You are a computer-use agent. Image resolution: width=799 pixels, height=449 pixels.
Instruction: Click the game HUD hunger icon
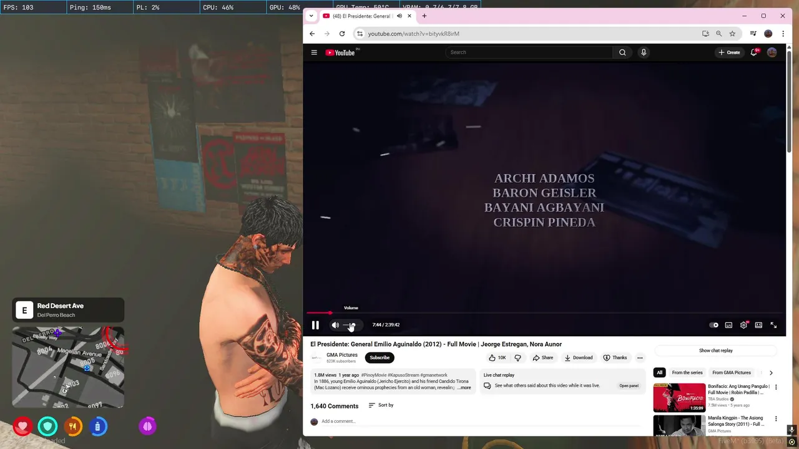click(x=72, y=427)
